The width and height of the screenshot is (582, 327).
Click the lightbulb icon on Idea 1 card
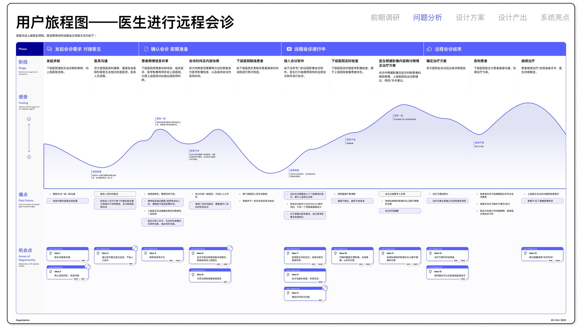(x=51, y=253)
